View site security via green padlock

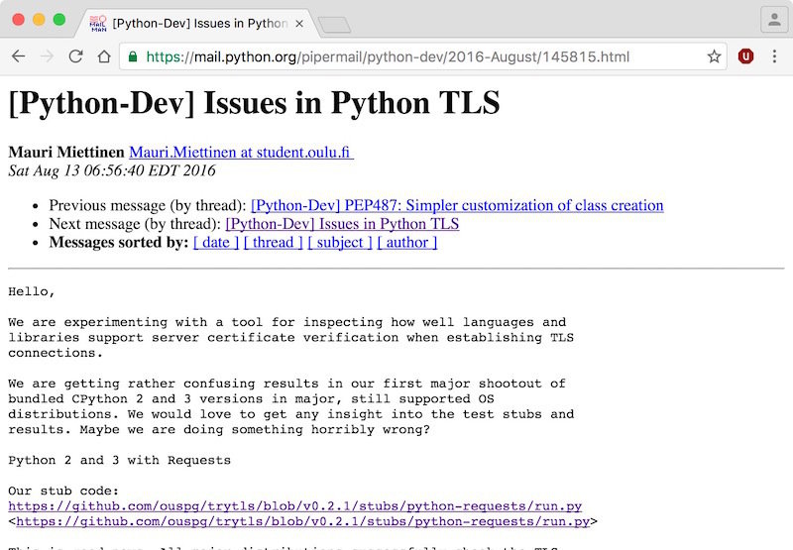tap(133, 56)
